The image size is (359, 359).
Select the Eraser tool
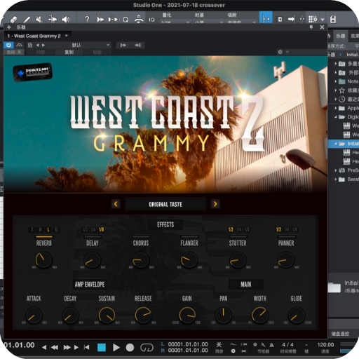tap(14, 19)
